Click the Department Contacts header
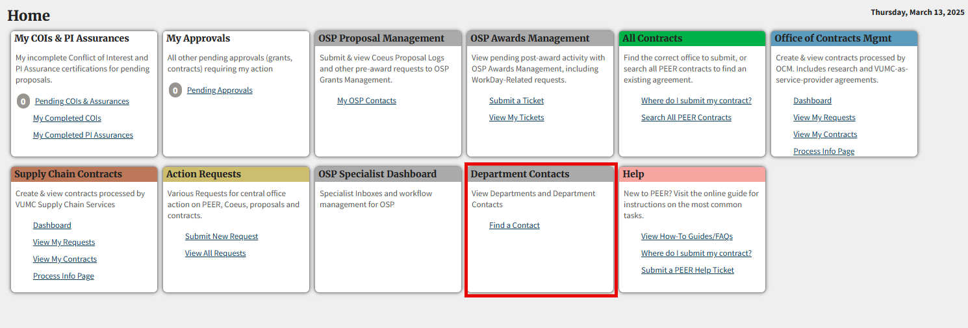The height and width of the screenshot is (328, 968). [541, 174]
